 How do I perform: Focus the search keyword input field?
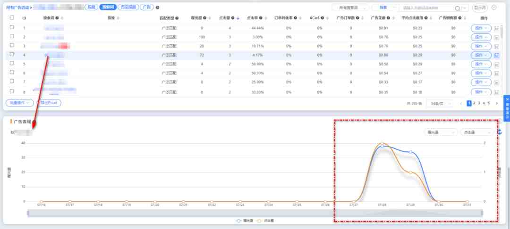427,8
